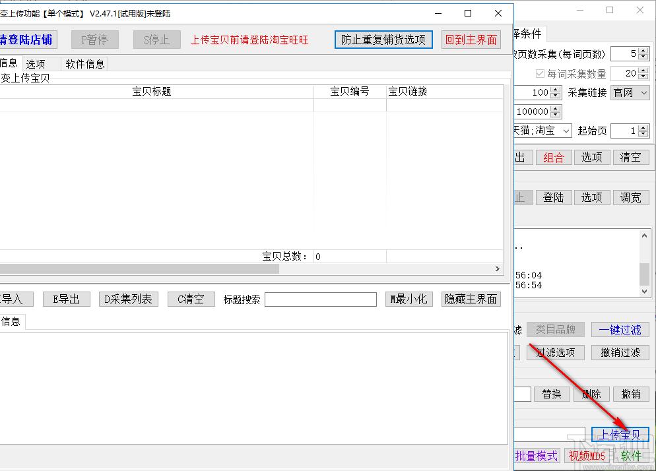Open 防止重复铺货选项 options

tap(383, 40)
